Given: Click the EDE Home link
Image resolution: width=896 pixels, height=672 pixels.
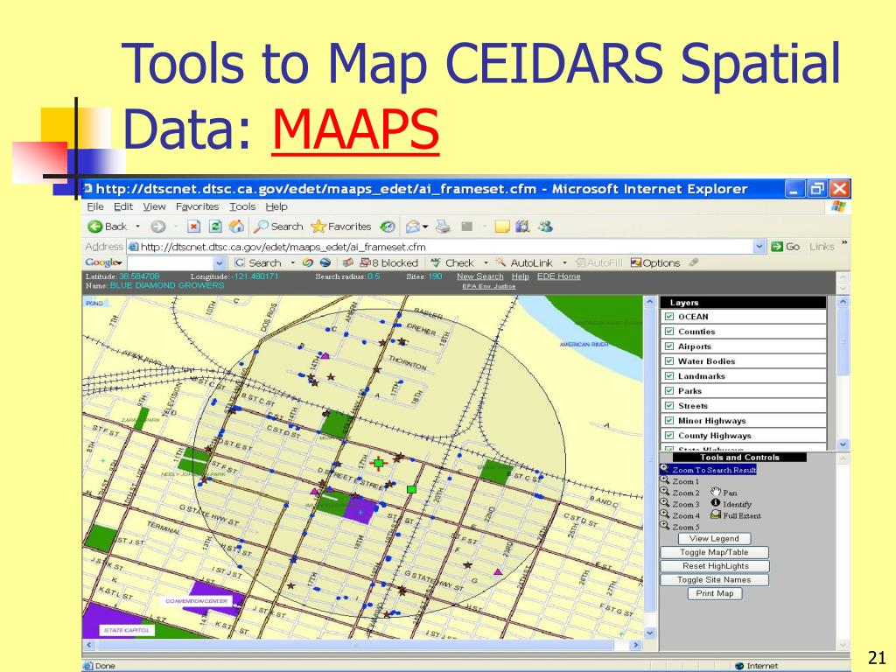Looking at the screenshot, I should point(558,276).
